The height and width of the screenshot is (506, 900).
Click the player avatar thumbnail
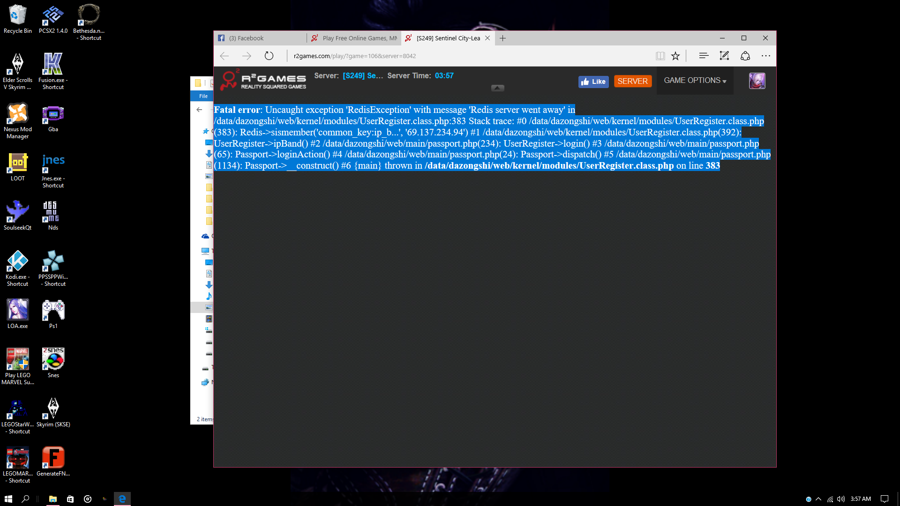tap(757, 81)
